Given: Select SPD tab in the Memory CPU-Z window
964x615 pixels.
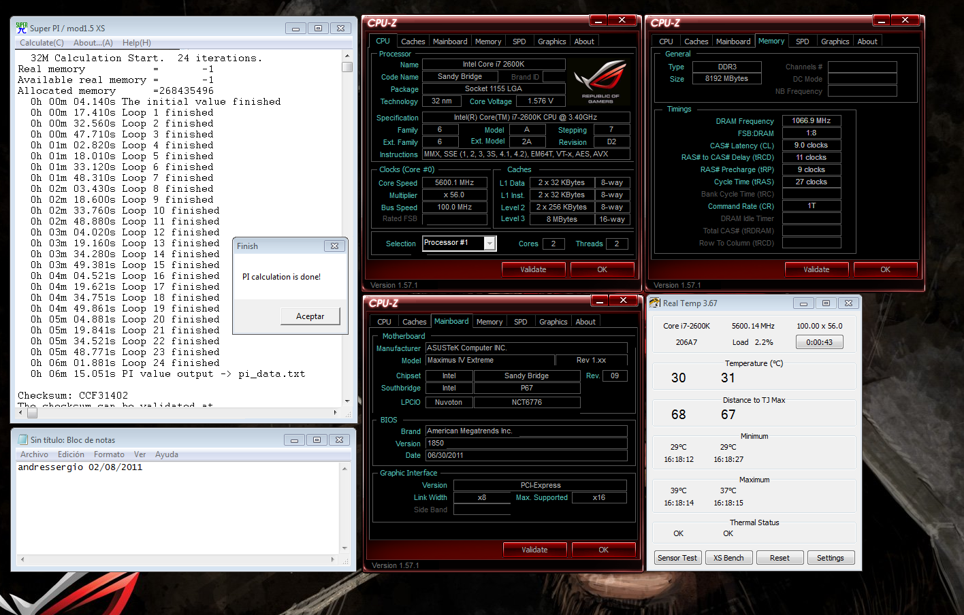Looking at the screenshot, I should [x=803, y=41].
